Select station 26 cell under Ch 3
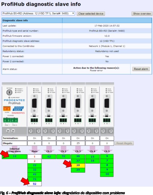Viewport: 153px width, 195px height. [78, 156]
